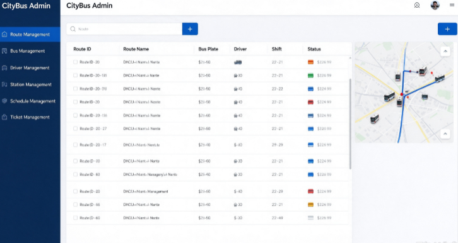Image resolution: width=458 pixels, height=243 pixels.
Task: Click the gray bus status icon
Action: tap(311, 218)
